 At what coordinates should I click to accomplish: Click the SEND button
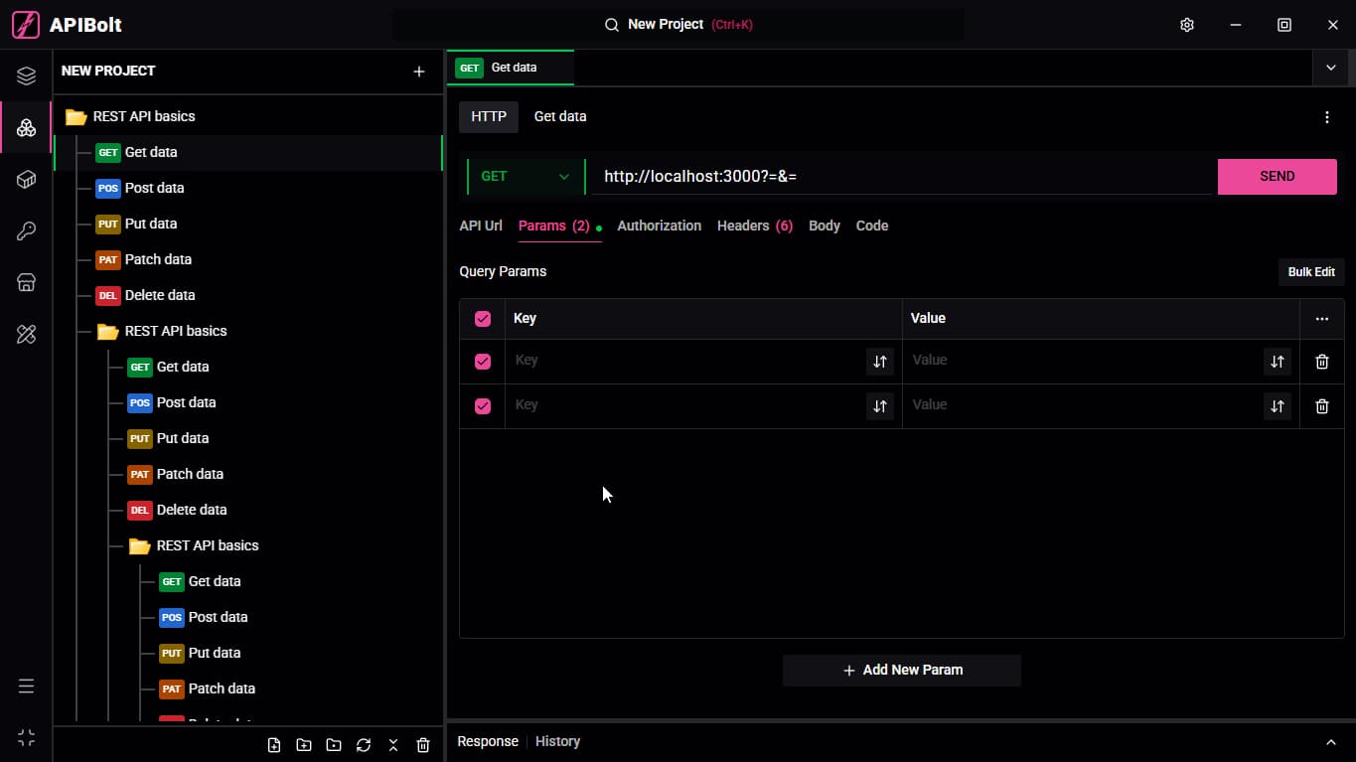(1277, 177)
